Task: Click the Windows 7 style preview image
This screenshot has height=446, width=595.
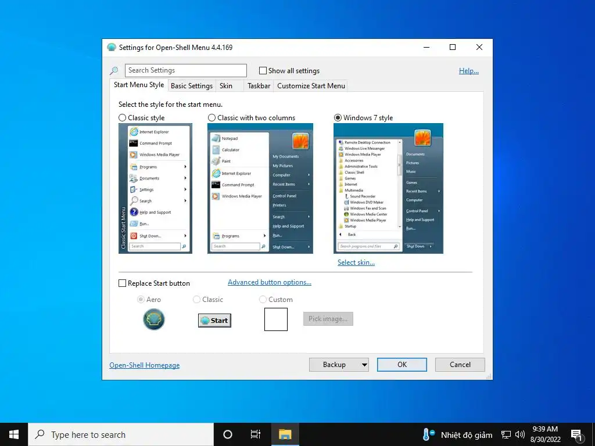Action: [x=388, y=189]
